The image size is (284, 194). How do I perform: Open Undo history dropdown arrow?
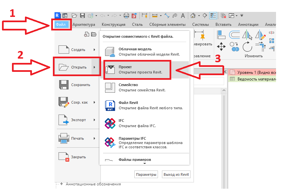pos(108,16)
